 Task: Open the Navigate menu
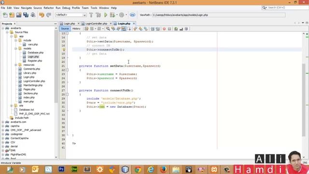tap(26, 8)
